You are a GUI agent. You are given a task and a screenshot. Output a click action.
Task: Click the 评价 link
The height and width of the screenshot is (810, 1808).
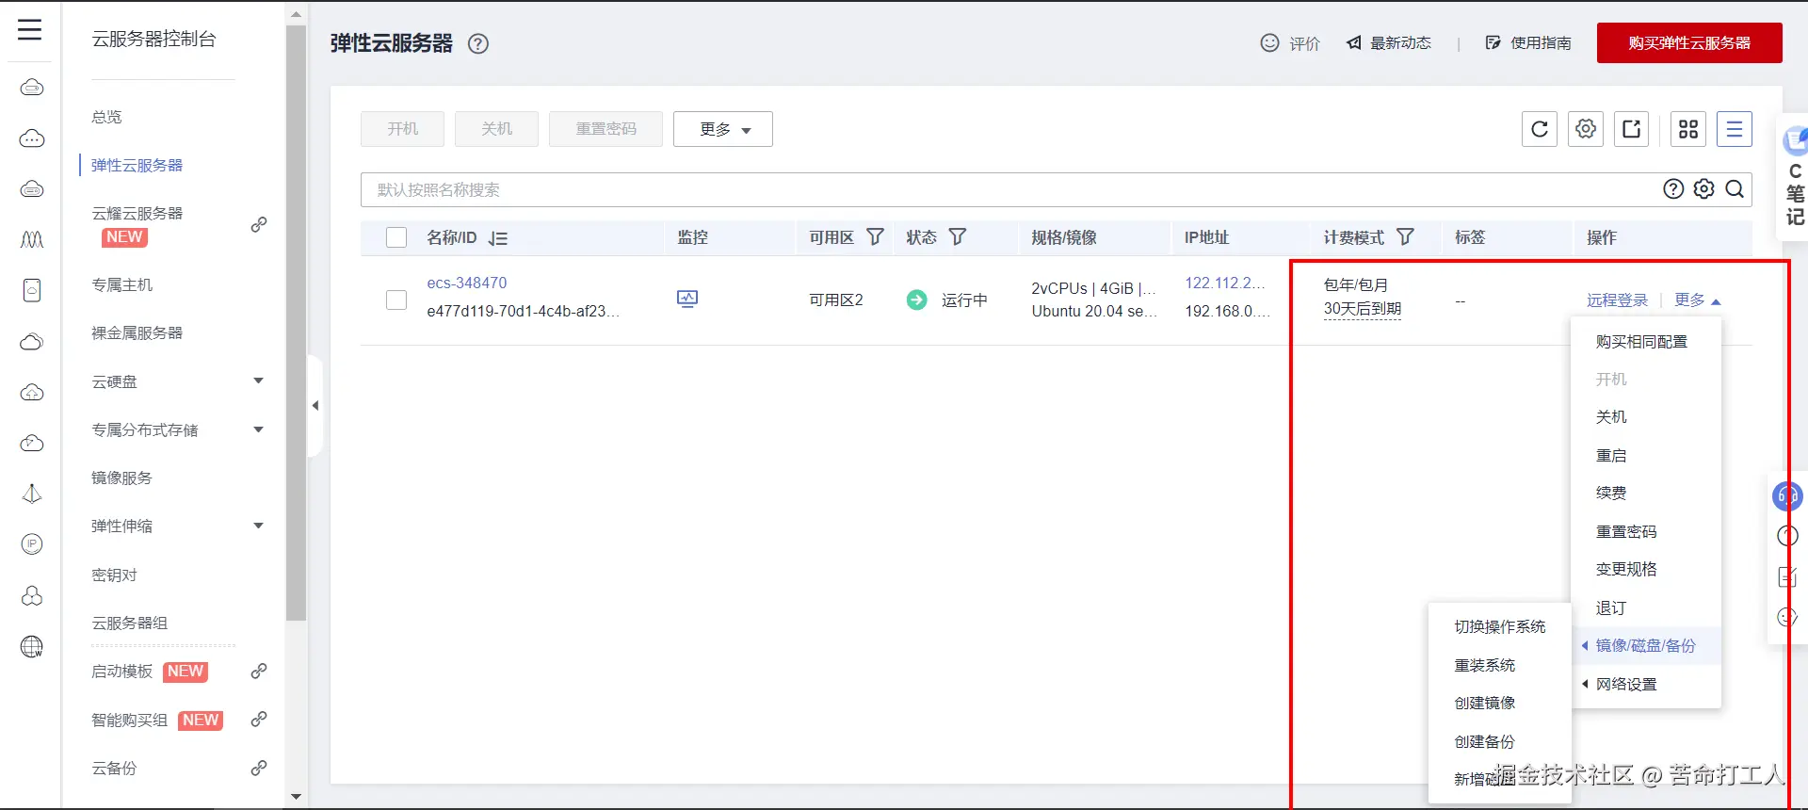tap(1304, 43)
